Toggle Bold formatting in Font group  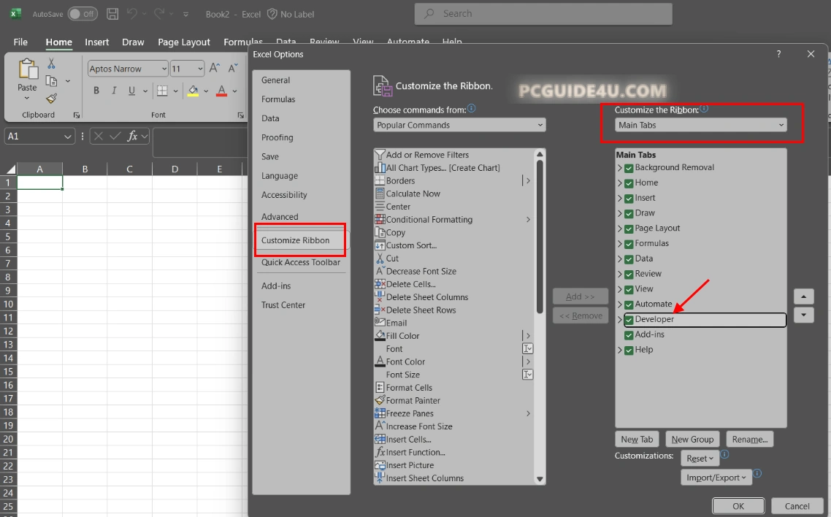(96, 91)
